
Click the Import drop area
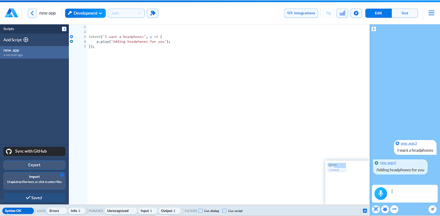(x=34, y=181)
